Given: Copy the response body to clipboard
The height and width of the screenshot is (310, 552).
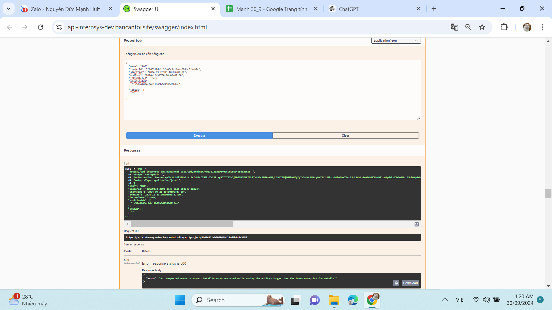Looking at the screenshot, I should [x=396, y=283].
